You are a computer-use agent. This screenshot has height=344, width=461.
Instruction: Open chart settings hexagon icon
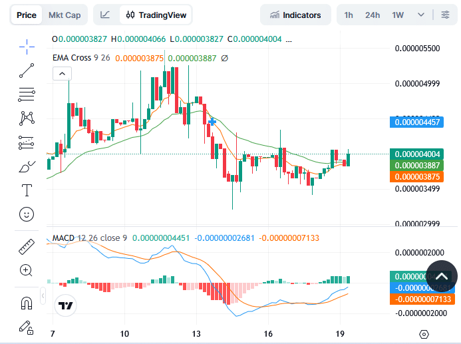click(x=424, y=333)
